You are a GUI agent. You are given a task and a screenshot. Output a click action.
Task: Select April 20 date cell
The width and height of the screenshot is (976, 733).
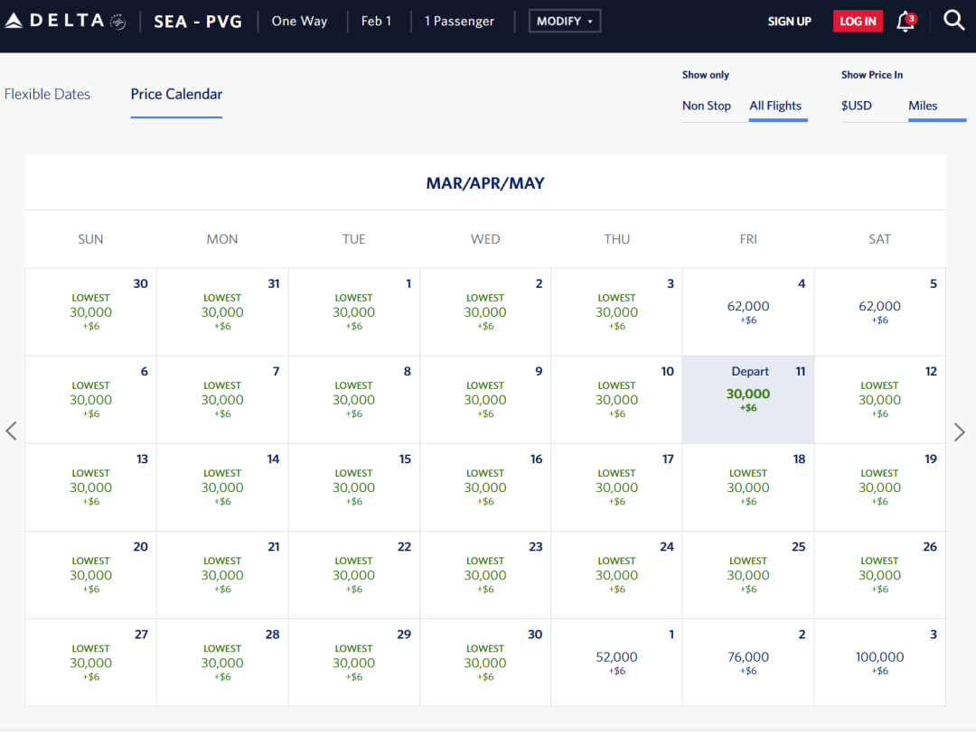[x=91, y=575]
